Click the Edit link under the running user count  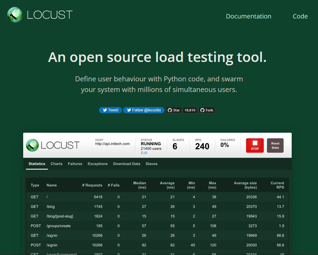[144, 153]
